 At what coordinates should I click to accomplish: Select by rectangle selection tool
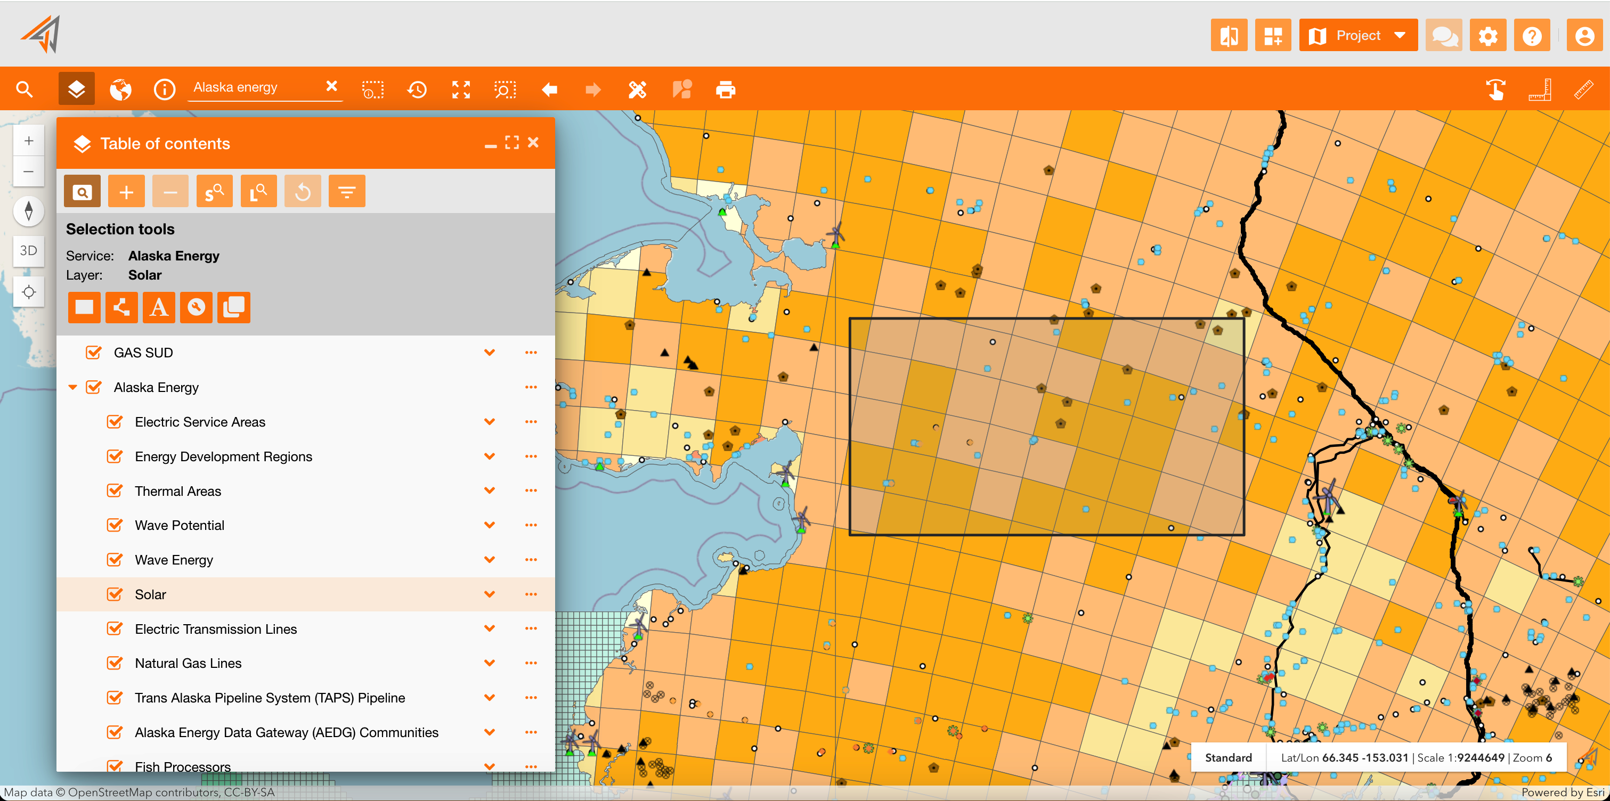pos(84,307)
